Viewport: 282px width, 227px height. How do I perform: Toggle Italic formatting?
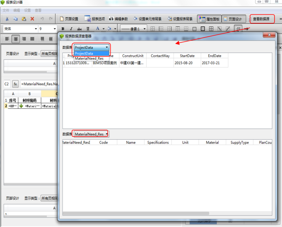coord(71,29)
